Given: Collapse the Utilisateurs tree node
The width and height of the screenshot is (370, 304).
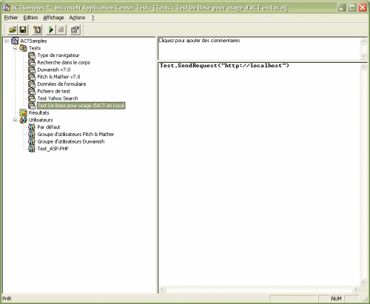Looking at the screenshot, I should coord(15,120).
